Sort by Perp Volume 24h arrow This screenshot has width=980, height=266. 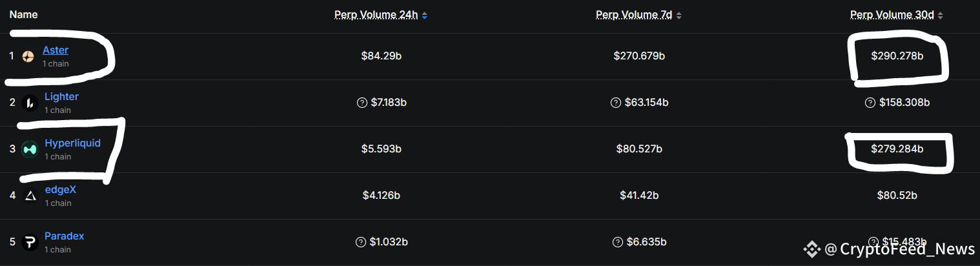(x=424, y=15)
